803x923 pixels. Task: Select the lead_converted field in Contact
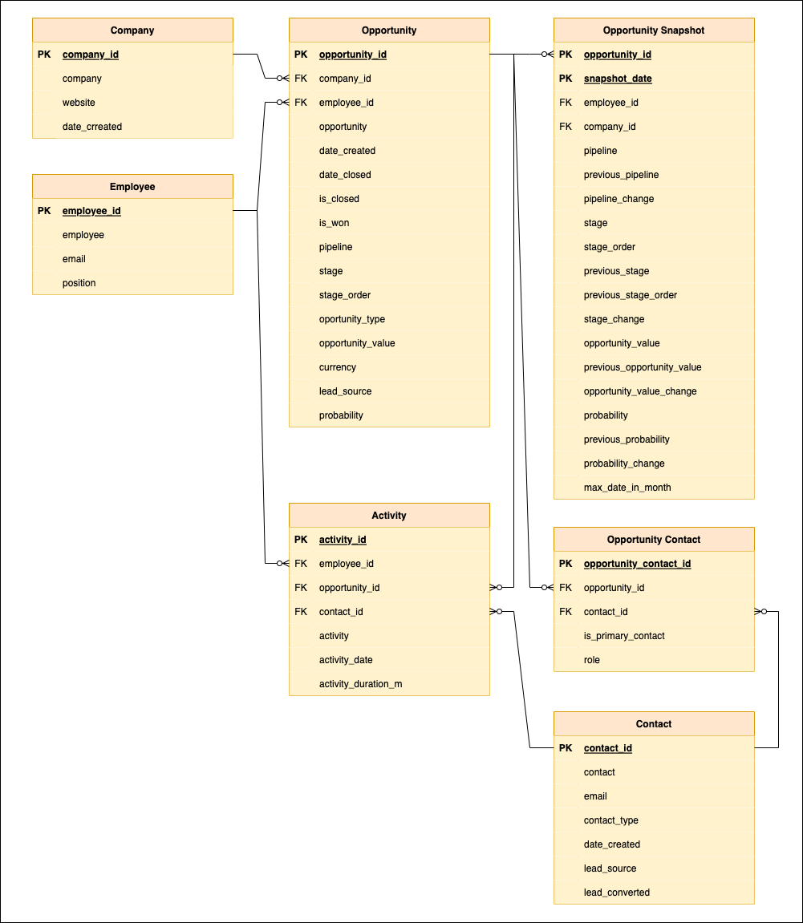tap(616, 892)
